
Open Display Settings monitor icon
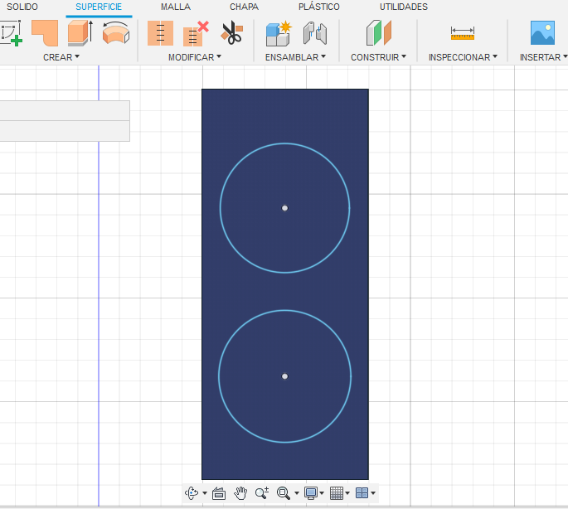click(311, 493)
